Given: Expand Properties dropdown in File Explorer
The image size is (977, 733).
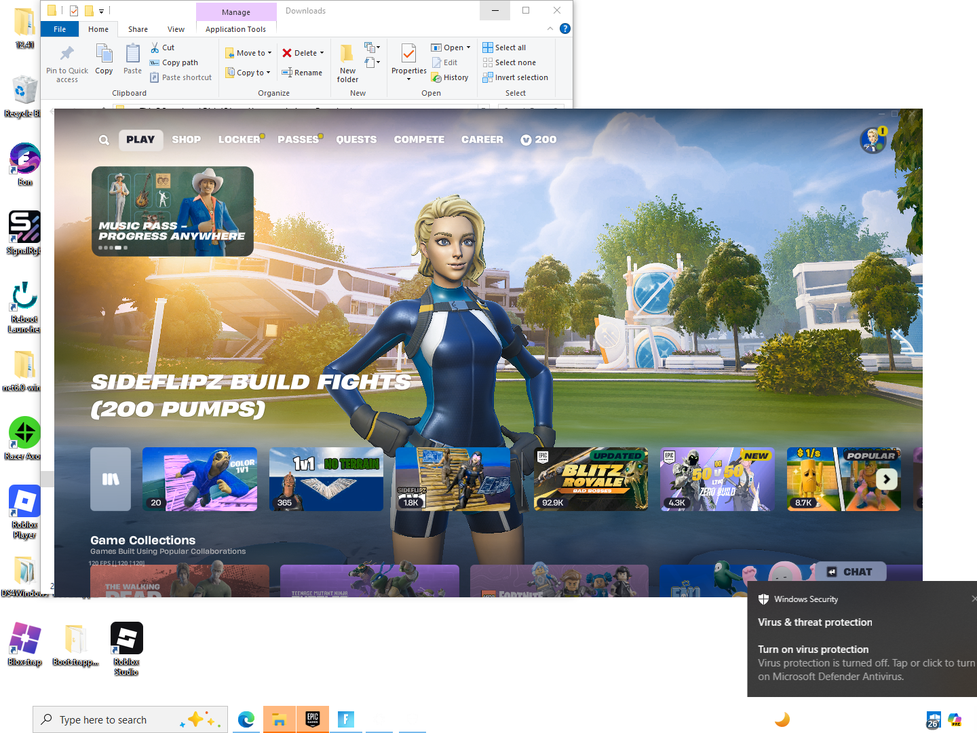Looking at the screenshot, I should point(408,79).
